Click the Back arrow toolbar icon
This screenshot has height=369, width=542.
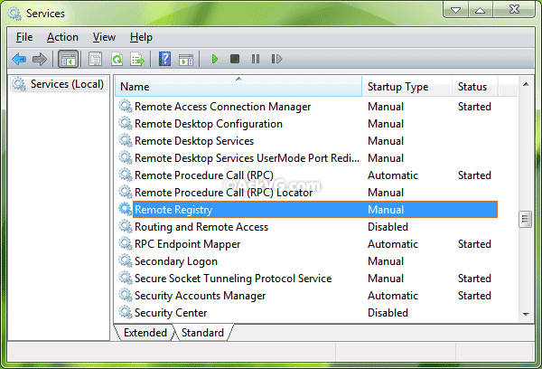point(19,59)
